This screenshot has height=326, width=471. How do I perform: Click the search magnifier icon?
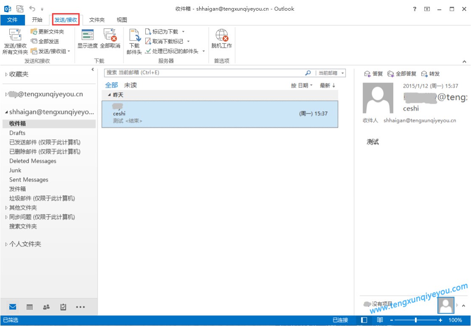pos(308,73)
